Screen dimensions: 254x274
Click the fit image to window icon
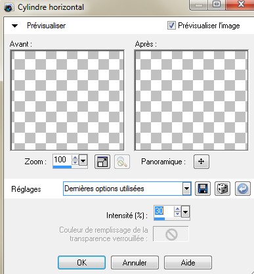tap(102, 162)
